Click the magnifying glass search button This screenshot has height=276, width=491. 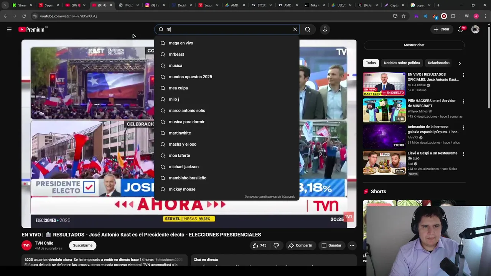click(308, 30)
